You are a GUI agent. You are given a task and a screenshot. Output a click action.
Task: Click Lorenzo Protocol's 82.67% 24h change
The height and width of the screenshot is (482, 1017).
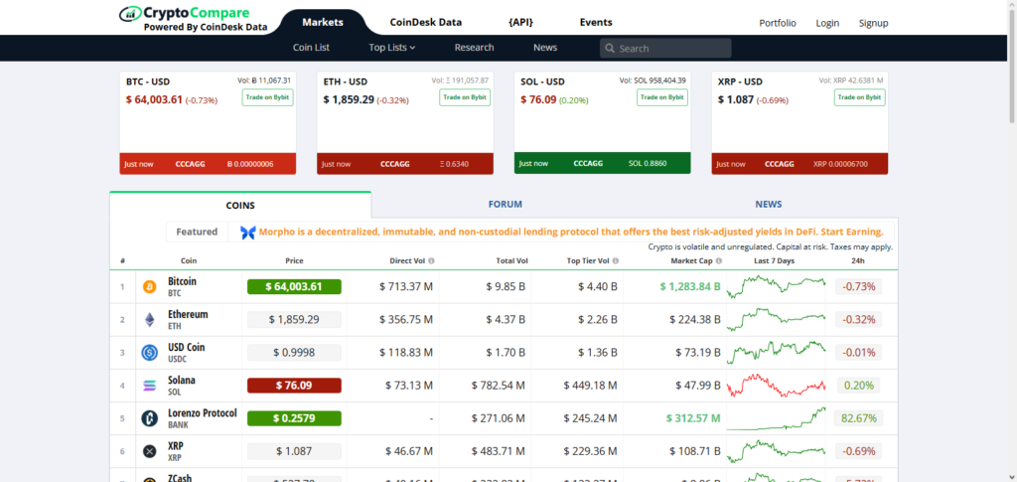coord(858,418)
